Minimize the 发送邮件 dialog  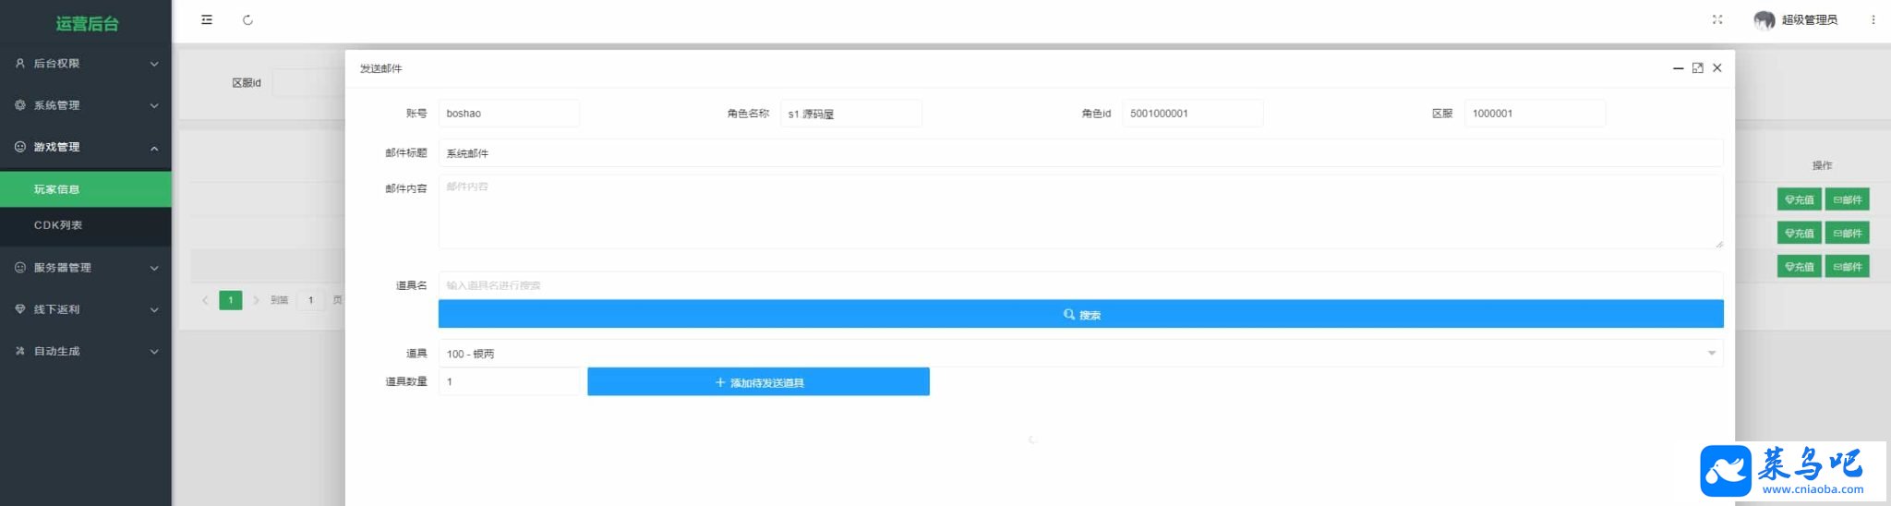point(1678,68)
